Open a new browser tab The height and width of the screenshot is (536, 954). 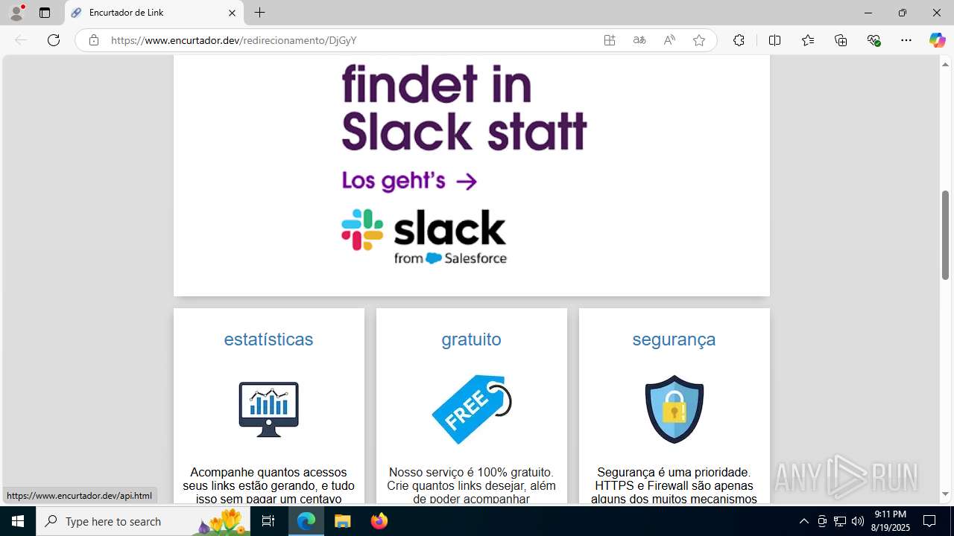pyautogui.click(x=259, y=13)
